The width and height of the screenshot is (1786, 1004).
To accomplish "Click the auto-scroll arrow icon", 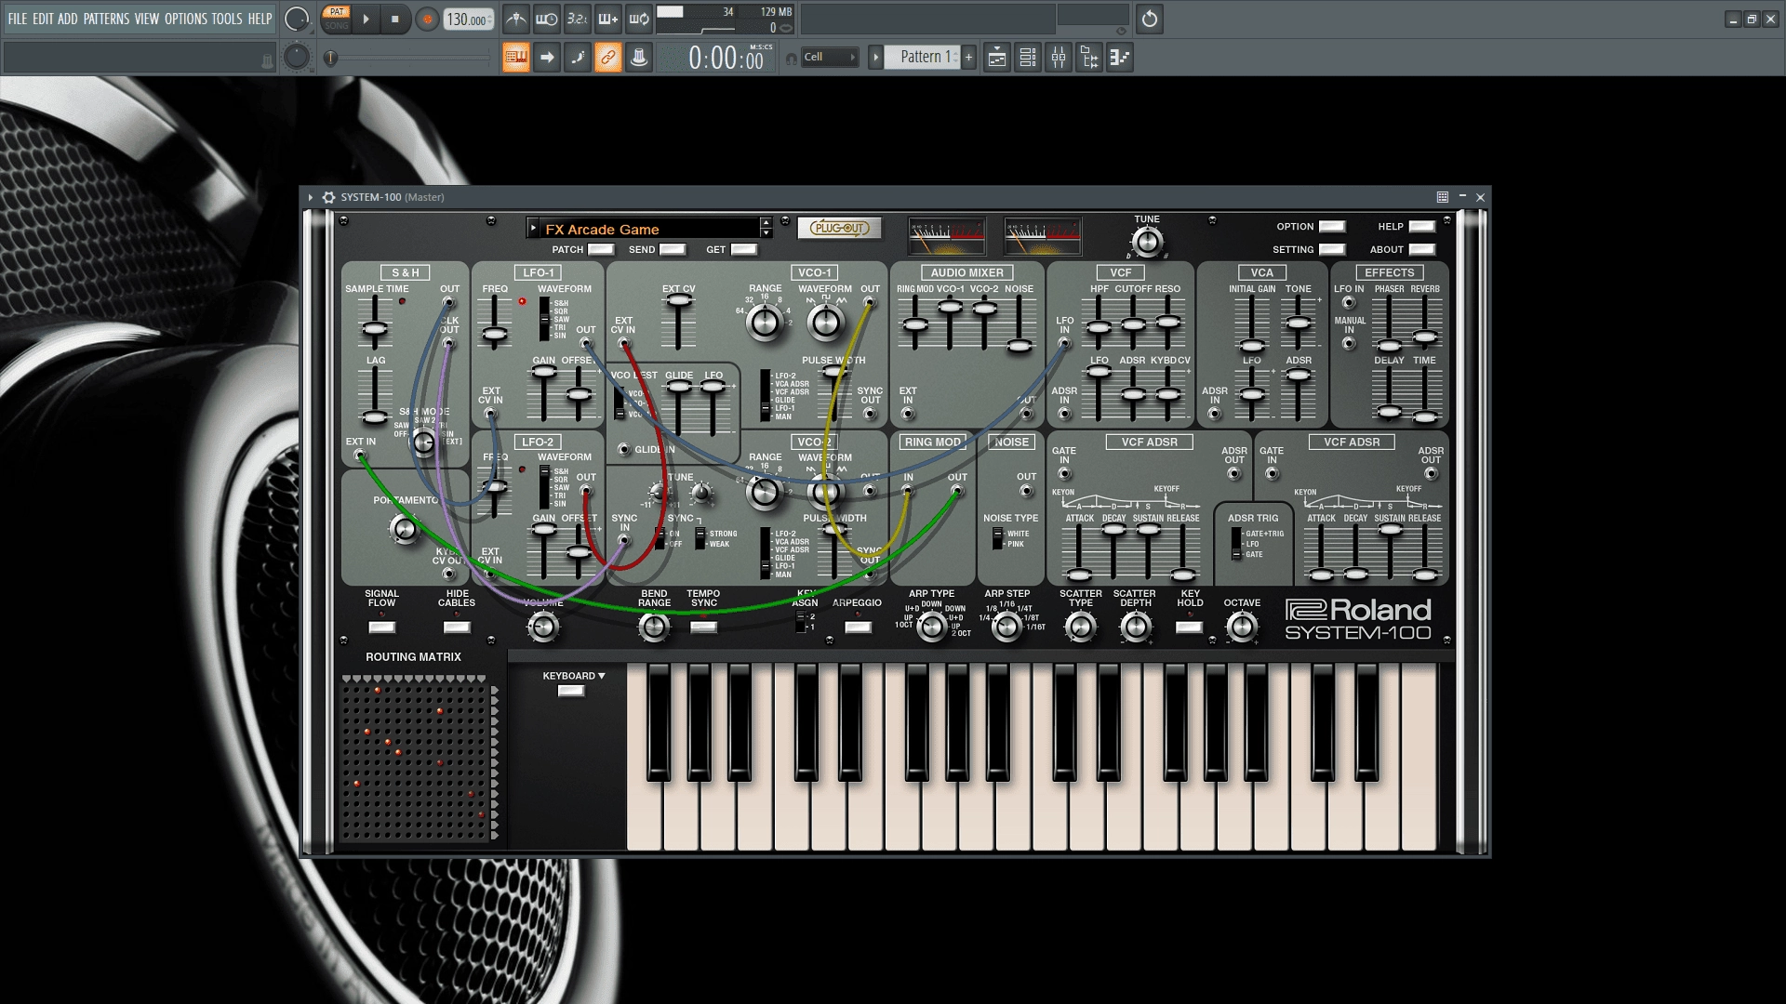I will coord(547,58).
